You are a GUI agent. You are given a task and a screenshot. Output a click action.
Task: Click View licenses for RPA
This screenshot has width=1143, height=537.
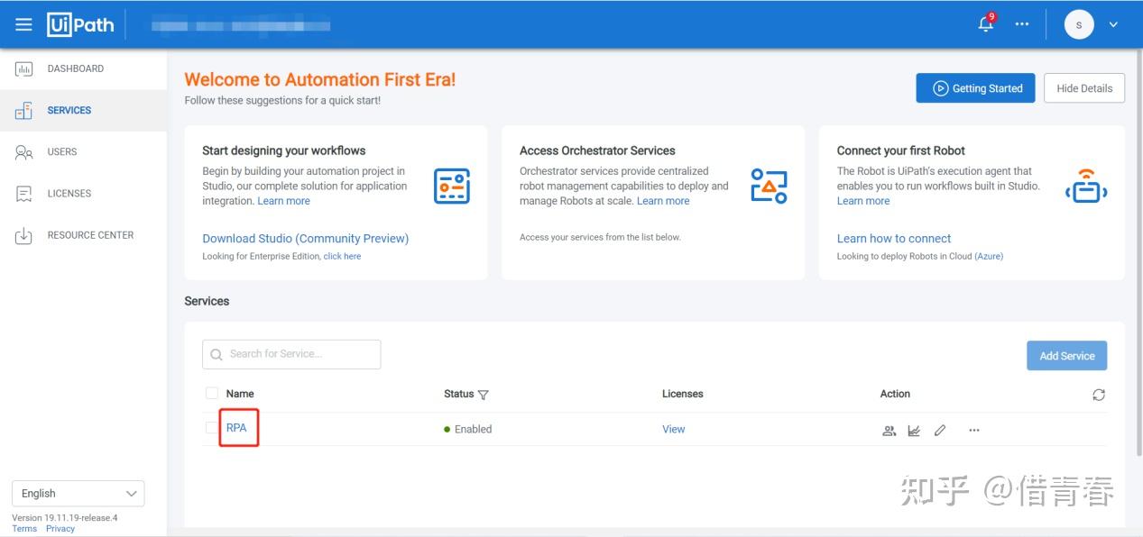click(x=674, y=429)
